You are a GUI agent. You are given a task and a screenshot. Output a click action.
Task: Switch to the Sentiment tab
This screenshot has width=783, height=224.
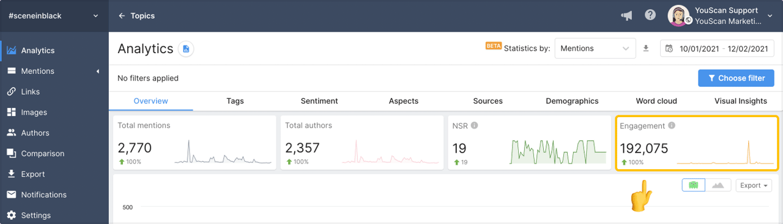[x=319, y=101]
